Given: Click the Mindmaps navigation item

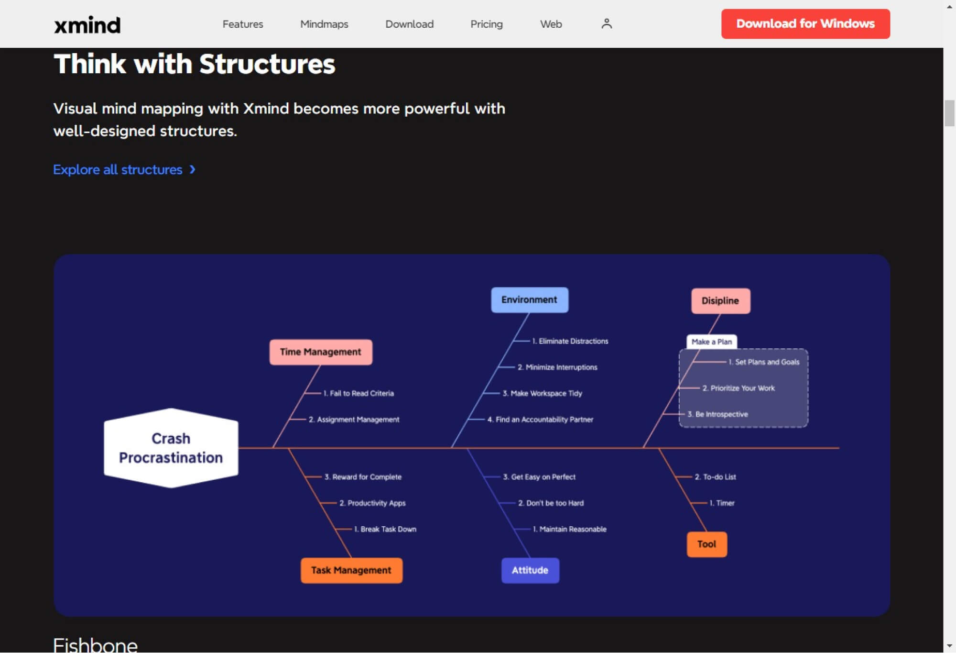Looking at the screenshot, I should click(324, 24).
